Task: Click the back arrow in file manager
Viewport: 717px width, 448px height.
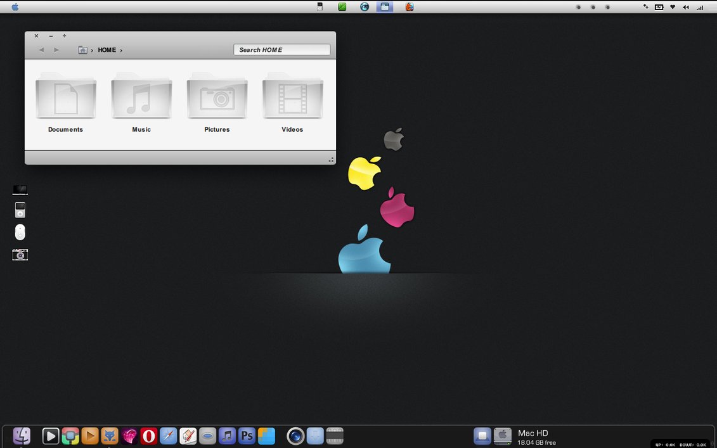Action: 41,50
